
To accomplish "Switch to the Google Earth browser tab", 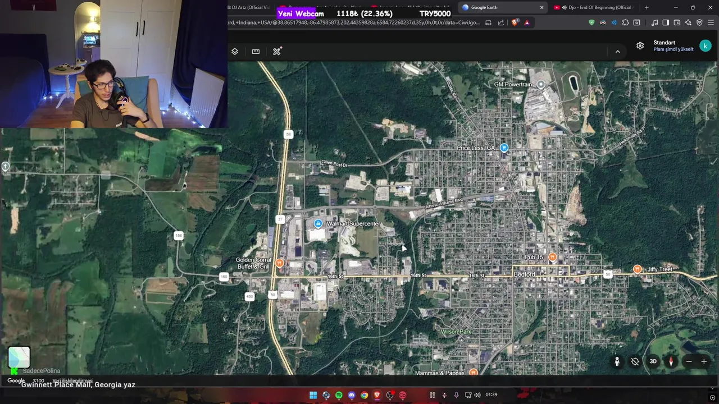I will pyautogui.click(x=502, y=7).
